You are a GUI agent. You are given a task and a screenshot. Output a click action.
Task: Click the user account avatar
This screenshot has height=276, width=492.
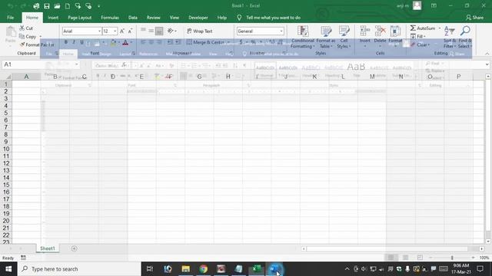click(417, 5)
